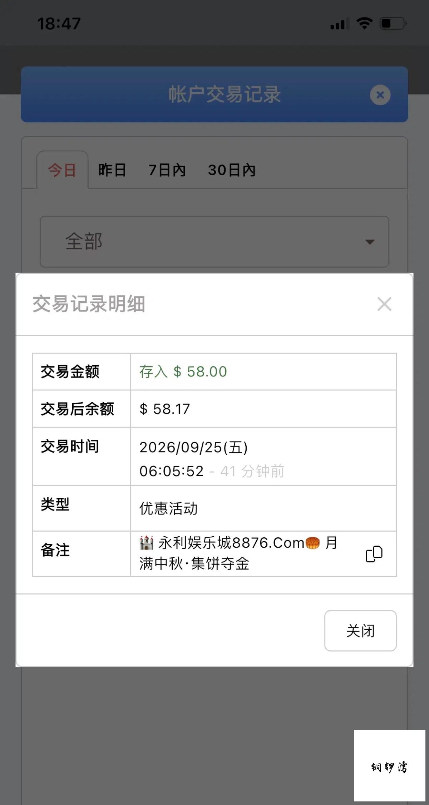Expand the dropdown arrow next to 全部
429x805 pixels.
[x=370, y=242]
